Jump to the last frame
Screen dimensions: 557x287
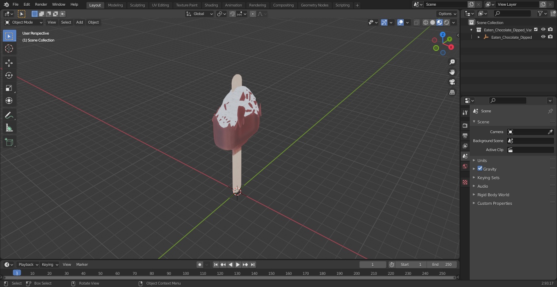click(x=252, y=265)
